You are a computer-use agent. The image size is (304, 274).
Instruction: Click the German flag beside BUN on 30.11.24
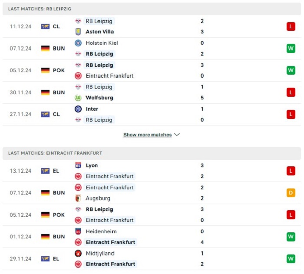(45, 92)
